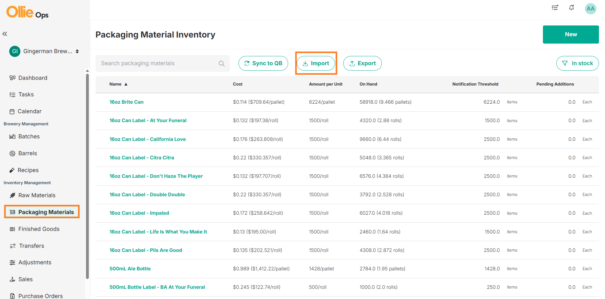Viewport: 605px width, 299px height.
Task: Open 16oz Can Label - California Love
Action: (147, 139)
